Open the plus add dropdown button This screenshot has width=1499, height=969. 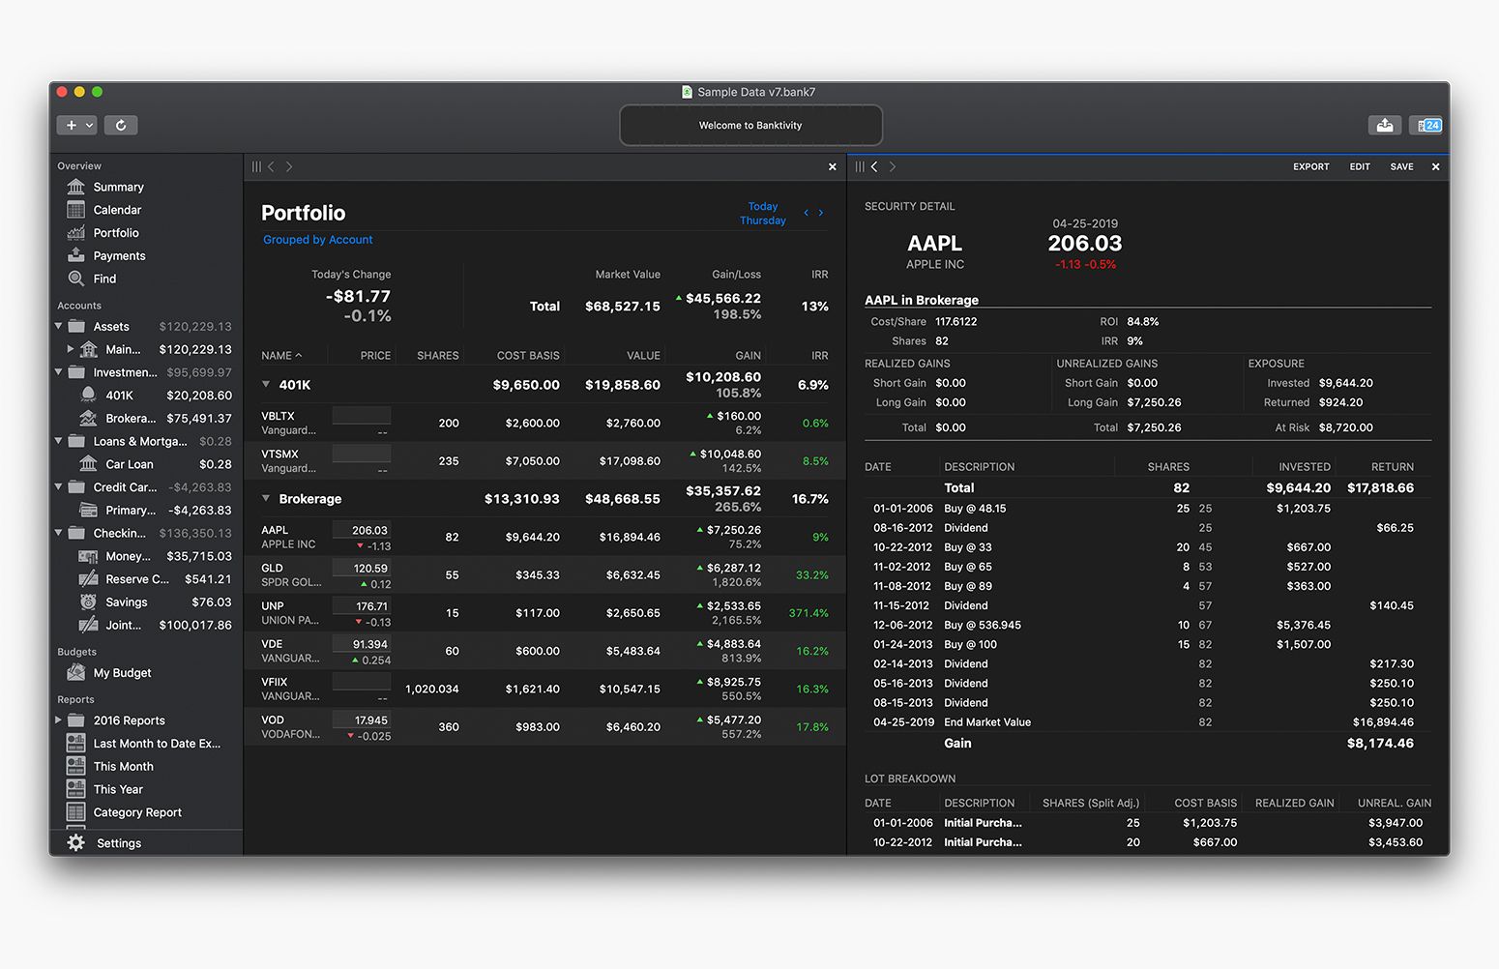pyautogui.click(x=77, y=125)
